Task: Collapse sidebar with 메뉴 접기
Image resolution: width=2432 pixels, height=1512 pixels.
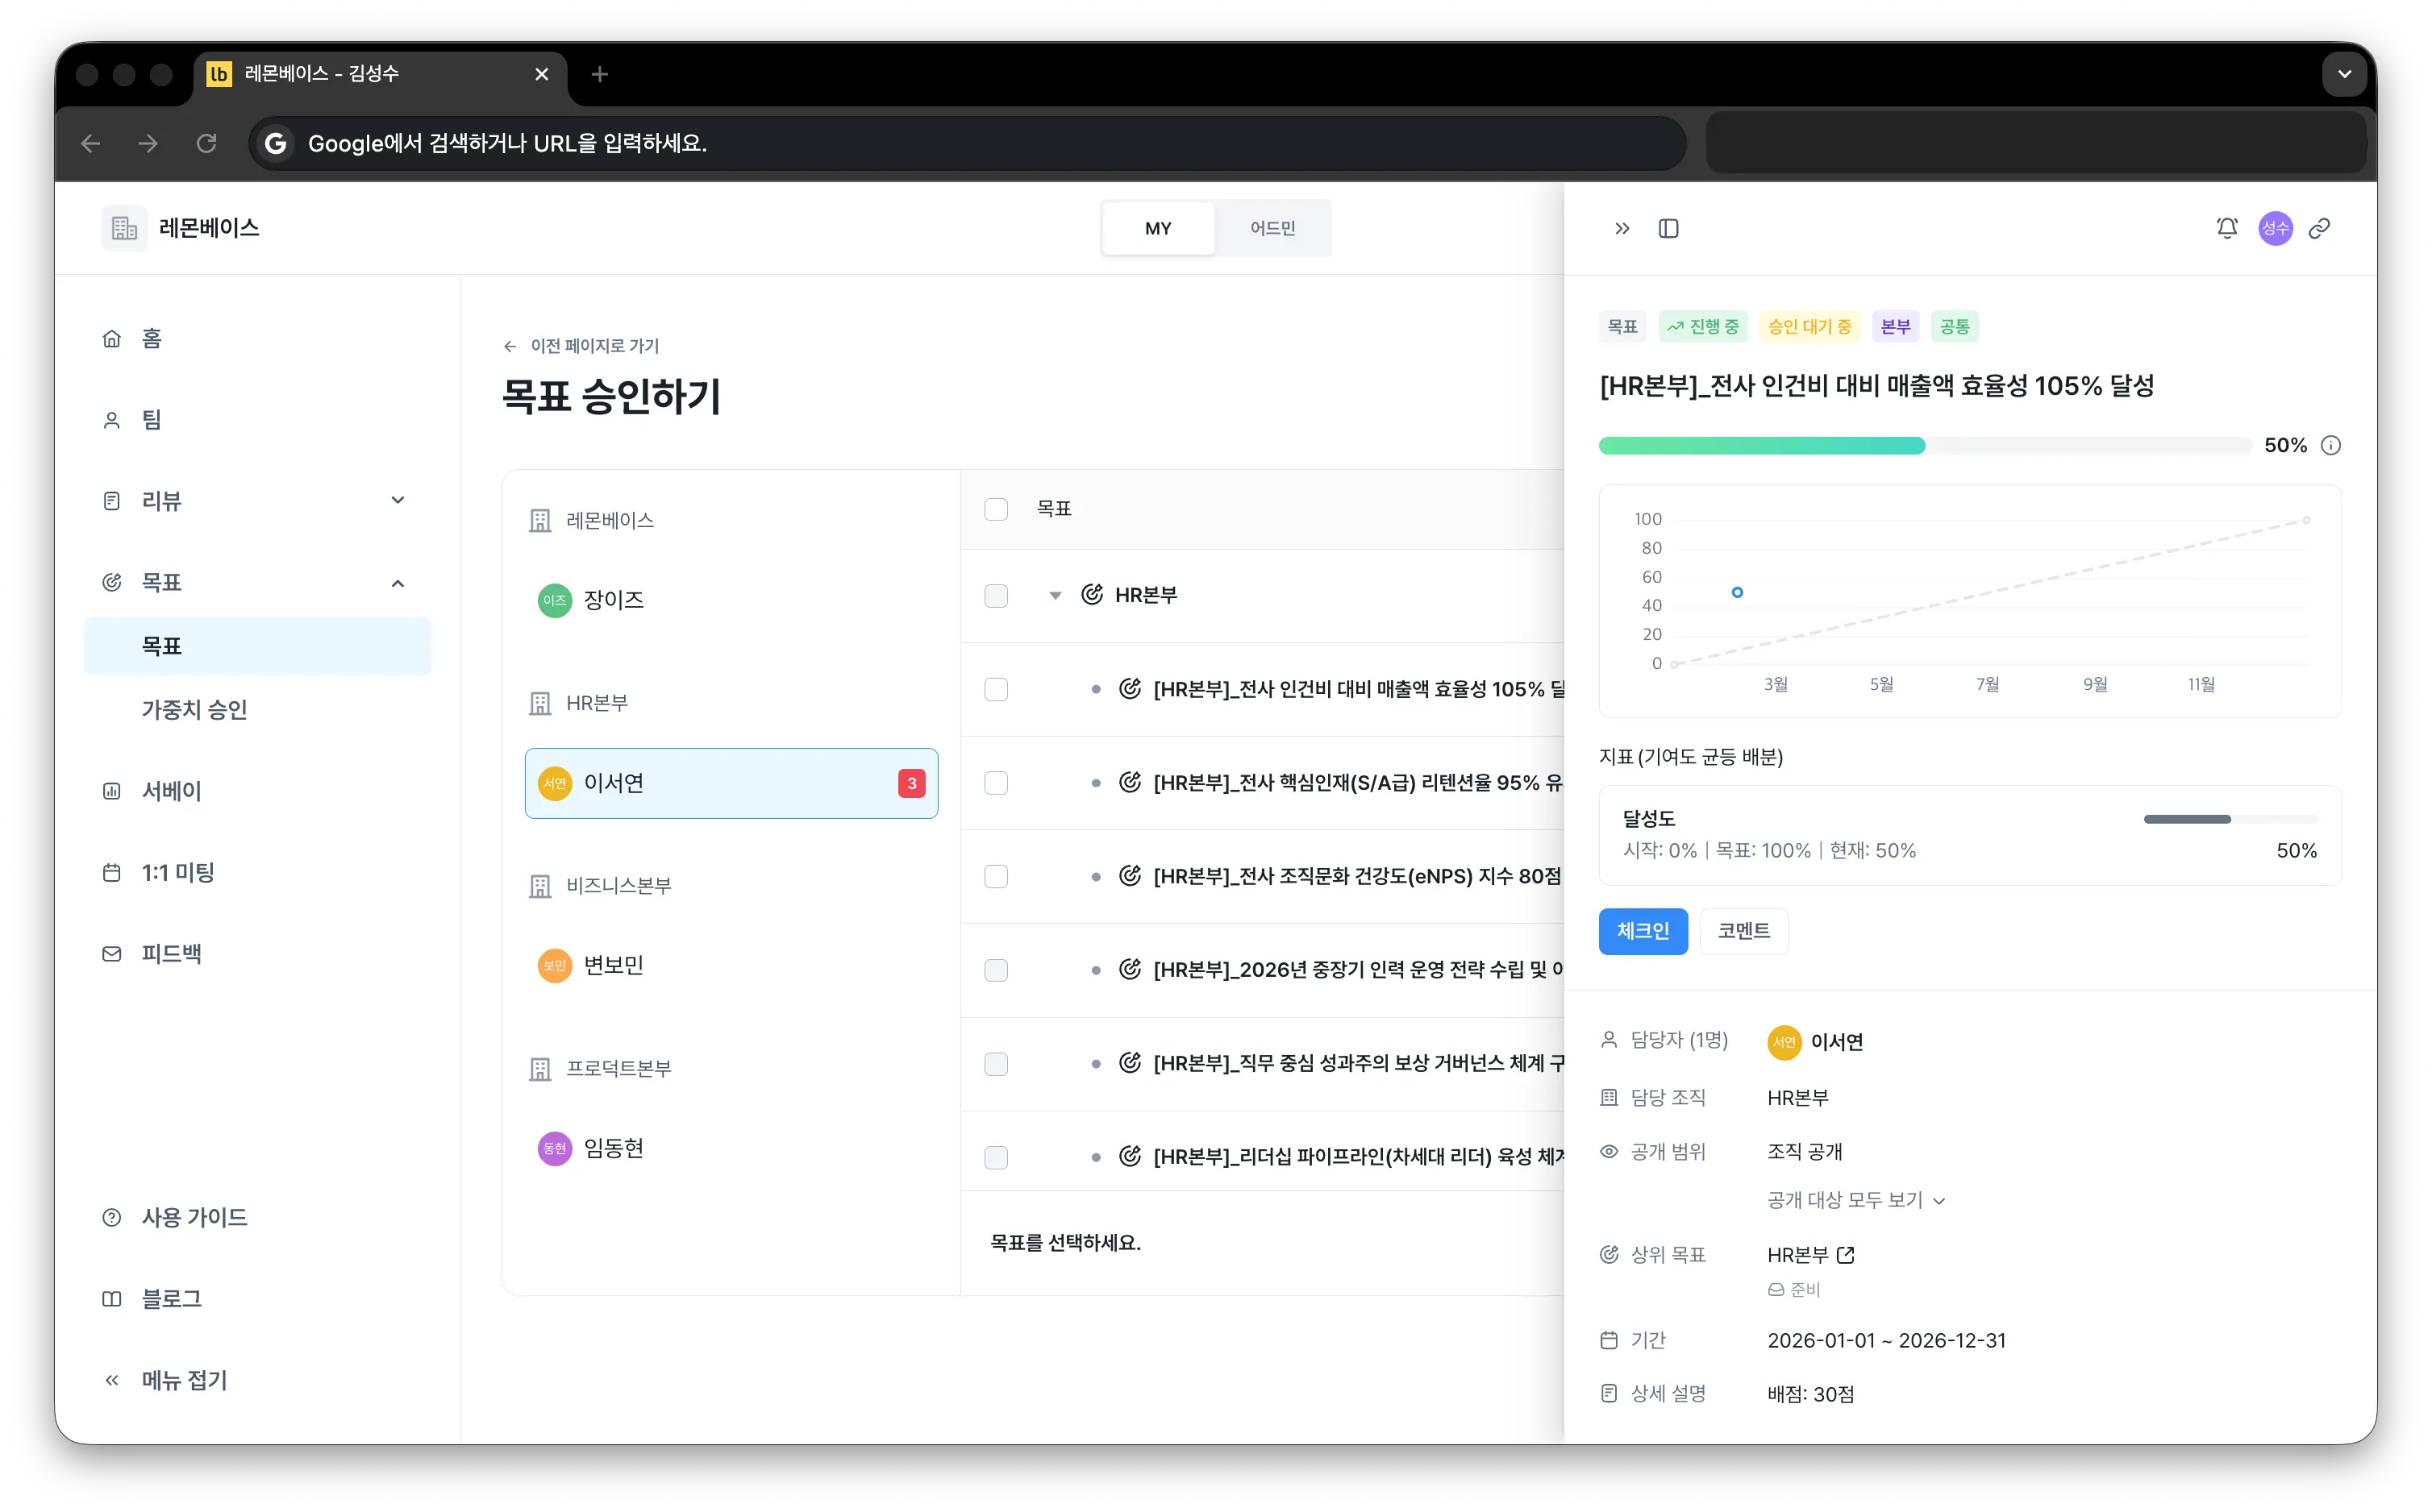Action: [x=165, y=1380]
